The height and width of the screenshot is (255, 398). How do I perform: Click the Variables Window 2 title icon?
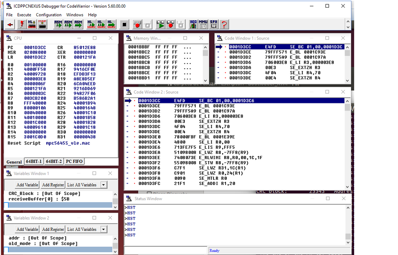(x=9, y=218)
